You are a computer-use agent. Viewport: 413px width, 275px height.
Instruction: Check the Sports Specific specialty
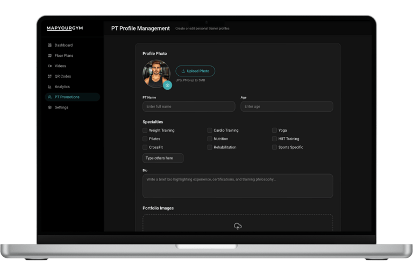click(274, 147)
